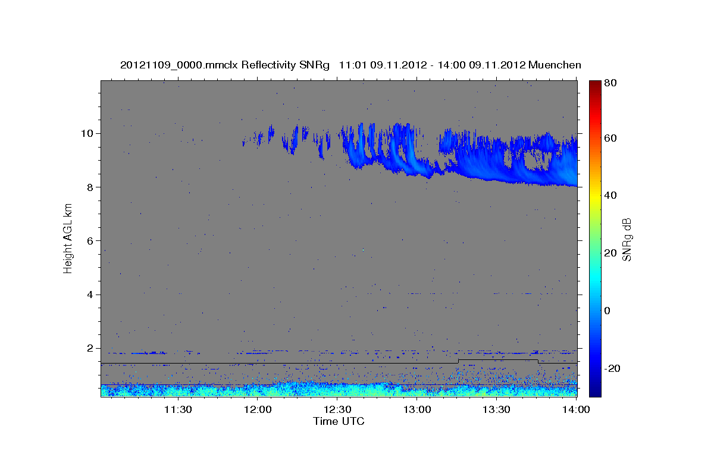Click the 12:00 tick label on the time axis
This screenshot has width=714, height=476.
[258, 409]
